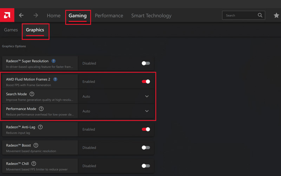Show help for Radeon Chill
Viewport: 281px width, 176px height.
[34, 163]
